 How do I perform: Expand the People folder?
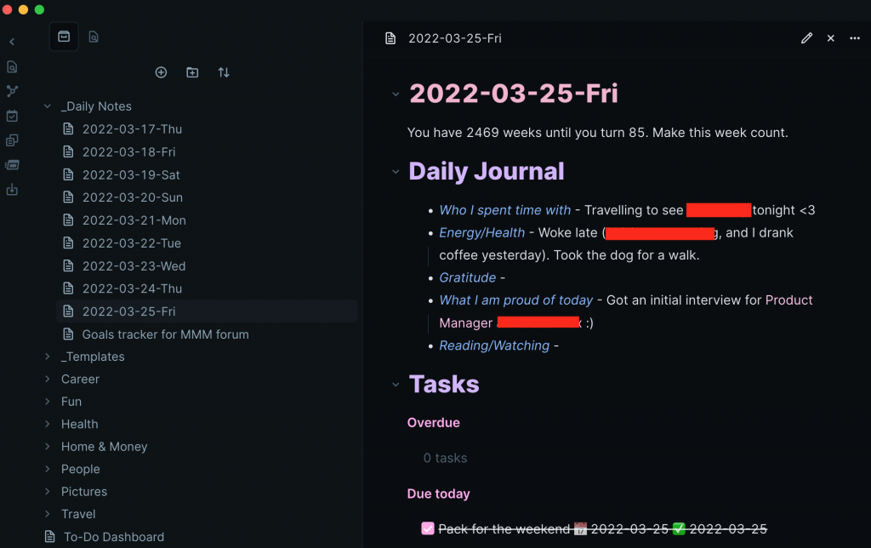[48, 469]
